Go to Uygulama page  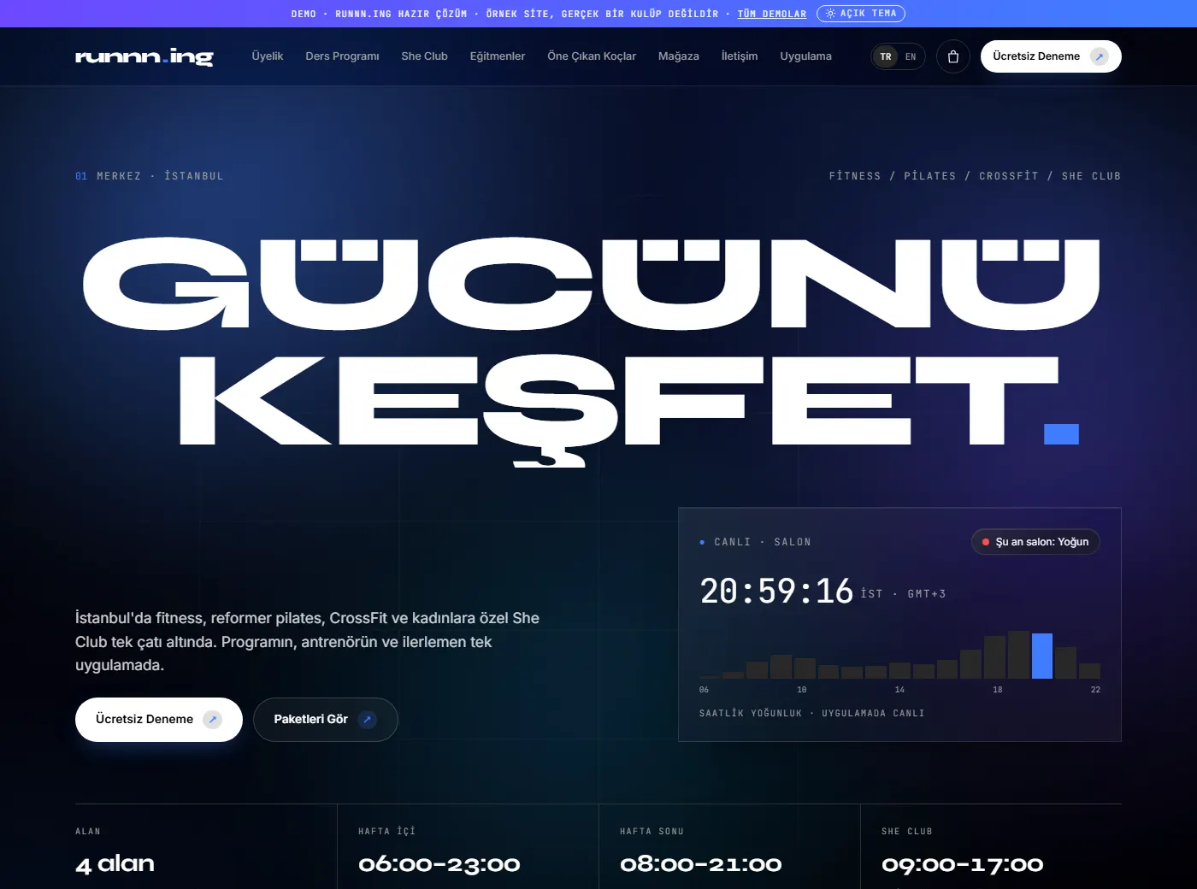(806, 56)
